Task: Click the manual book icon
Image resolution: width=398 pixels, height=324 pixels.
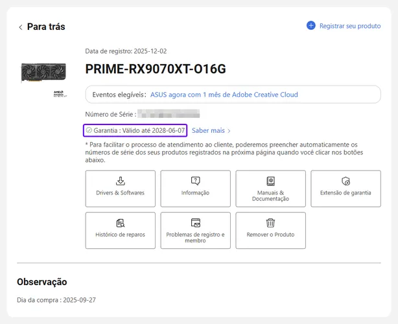Action: (270, 181)
